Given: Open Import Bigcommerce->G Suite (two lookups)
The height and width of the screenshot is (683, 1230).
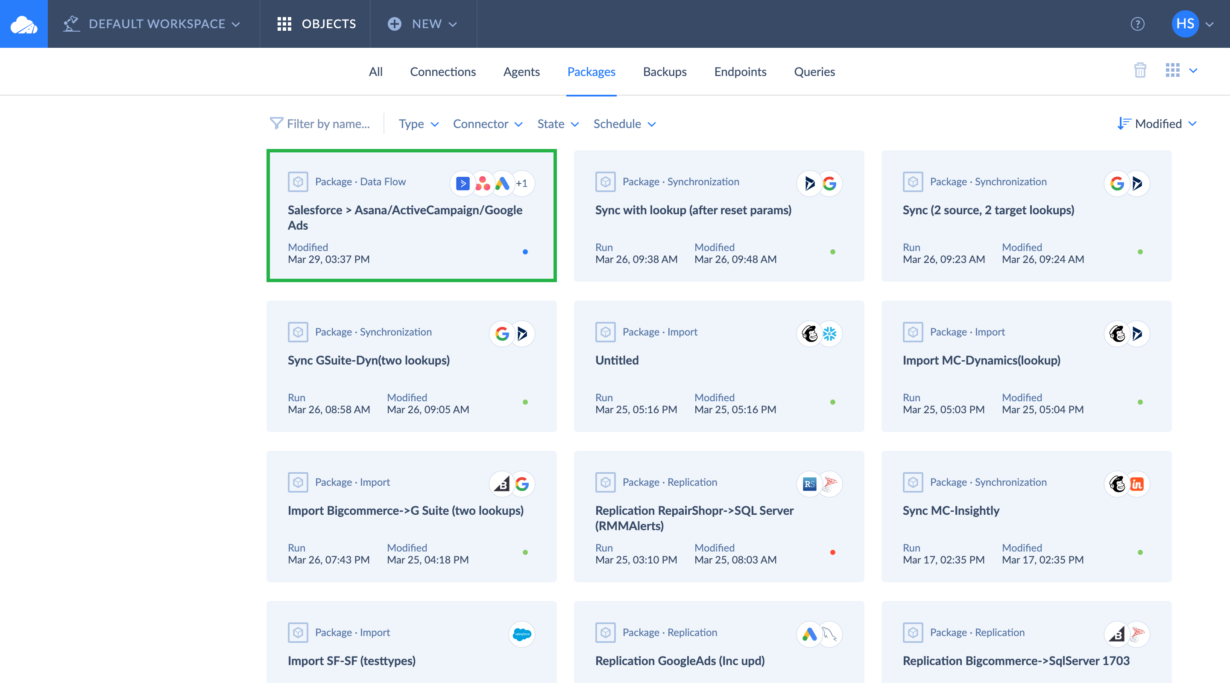Looking at the screenshot, I should [x=412, y=517].
